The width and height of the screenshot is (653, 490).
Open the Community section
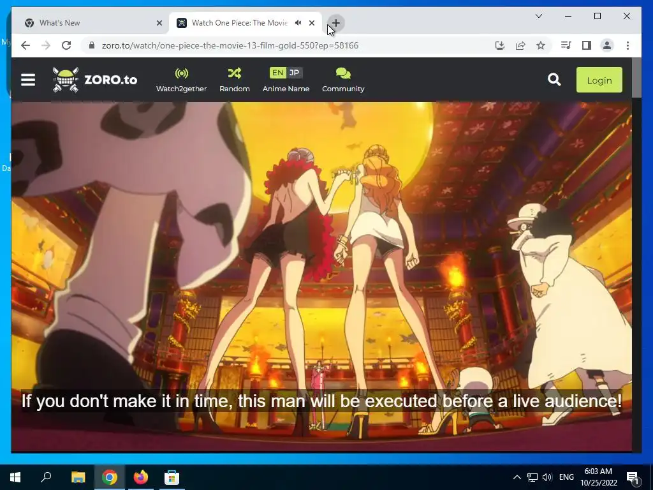[343, 80]
